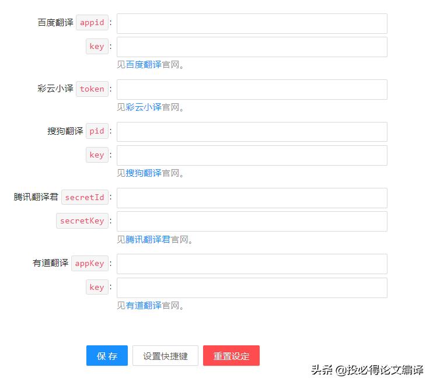Screen dimensions: 433x385
Task: Click the 彩云小译 token input field
Action: click(x=252, y=89)
